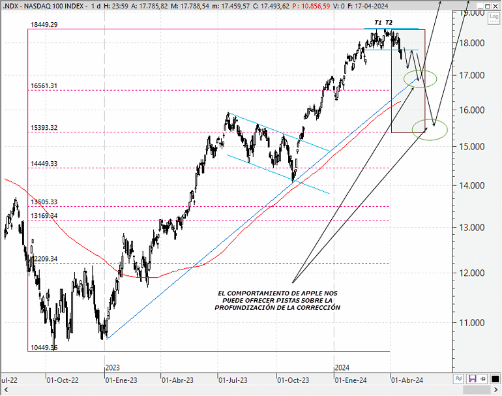Click the red P: 10.856,59 value
502x396 pixels.
click(311, 6)
